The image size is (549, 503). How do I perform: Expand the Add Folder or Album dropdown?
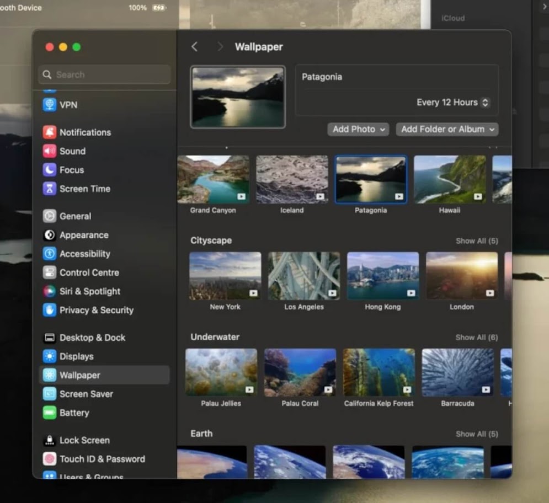coord(447,129)
